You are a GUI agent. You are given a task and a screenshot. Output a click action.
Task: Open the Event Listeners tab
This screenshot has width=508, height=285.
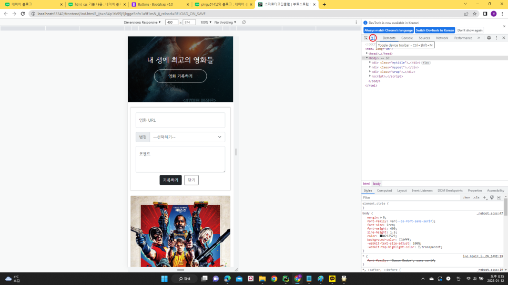pyautogui.click(x=422, y=191)
